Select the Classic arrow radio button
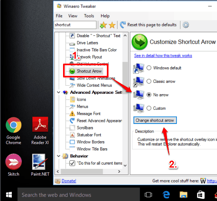The height and width of the screenshot is (201, 217). (149, 81)
